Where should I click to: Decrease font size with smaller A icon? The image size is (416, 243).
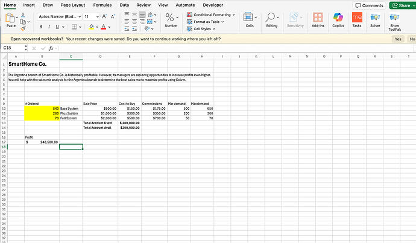click(x=113, y=16)
